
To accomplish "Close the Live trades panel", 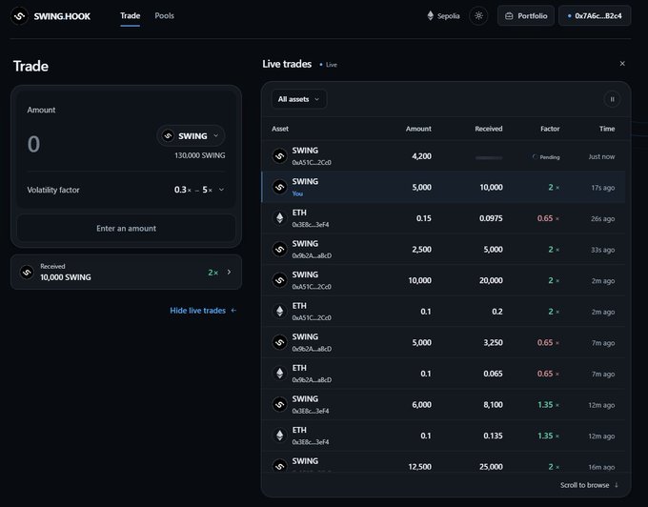I will pyautogui.click(x=622, y=63).
